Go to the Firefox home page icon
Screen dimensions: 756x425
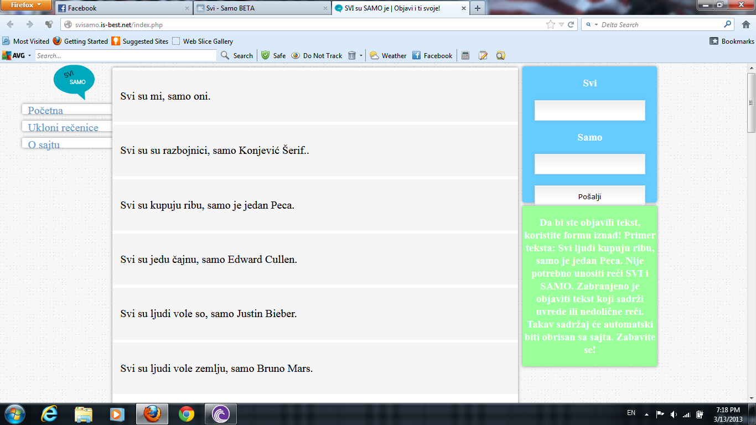point(745,24)
